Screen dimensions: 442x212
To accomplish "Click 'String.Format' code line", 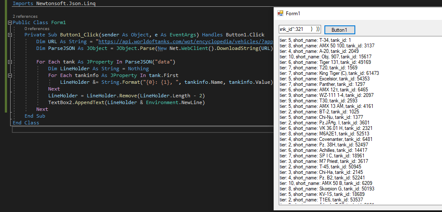I will 167,83.
